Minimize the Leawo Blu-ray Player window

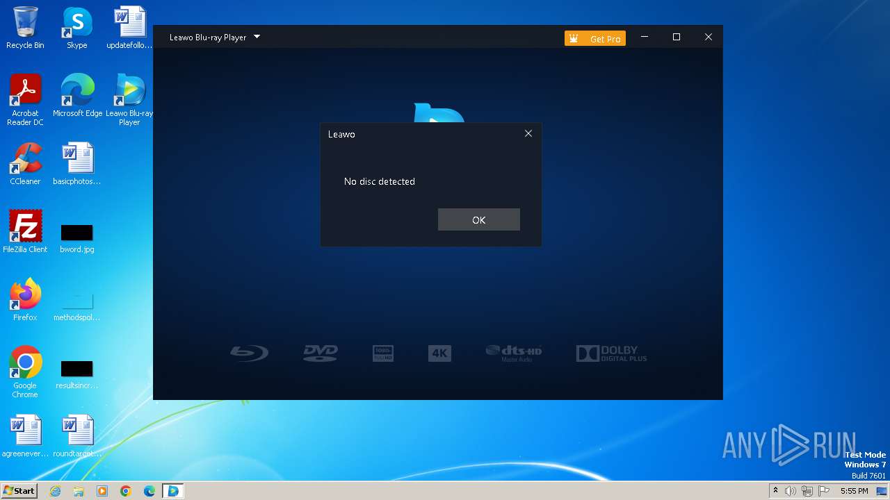645,37
